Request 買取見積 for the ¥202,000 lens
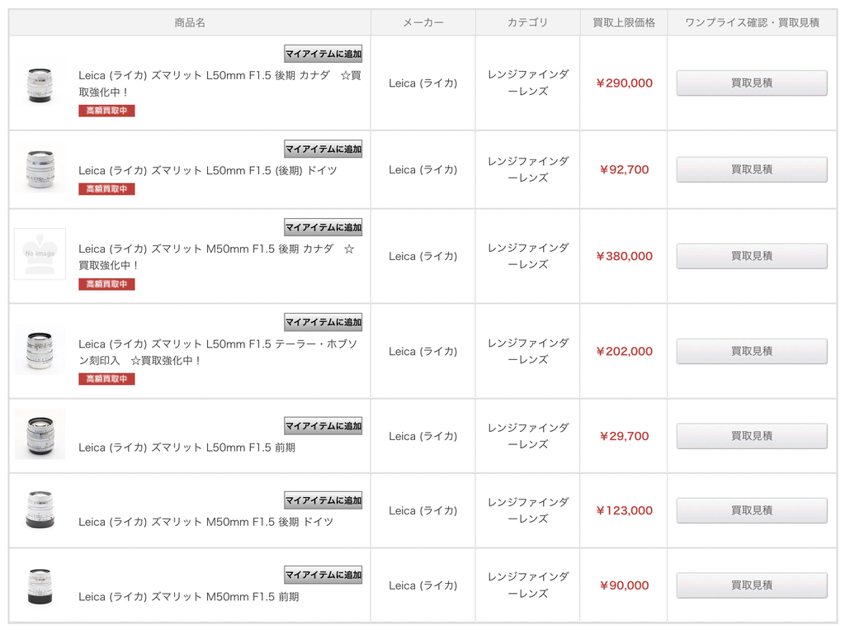This screenshot has height=630, width=845. tap(752, 351)
